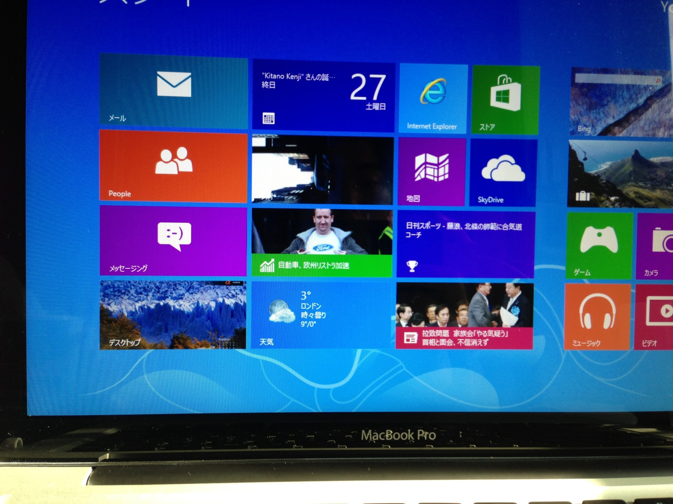Open the Camera (カメラ) tile
The height and width of the screenshot is (504, 673).
point(654,247)
